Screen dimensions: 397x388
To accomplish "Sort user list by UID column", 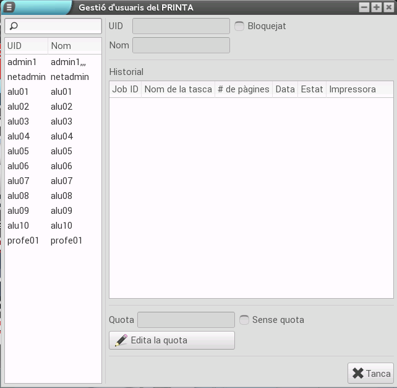I will click(26, 46).
